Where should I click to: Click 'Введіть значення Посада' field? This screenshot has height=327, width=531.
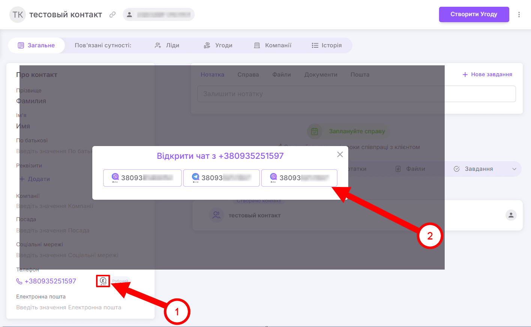pyautogui.click(x=53, y=231)
